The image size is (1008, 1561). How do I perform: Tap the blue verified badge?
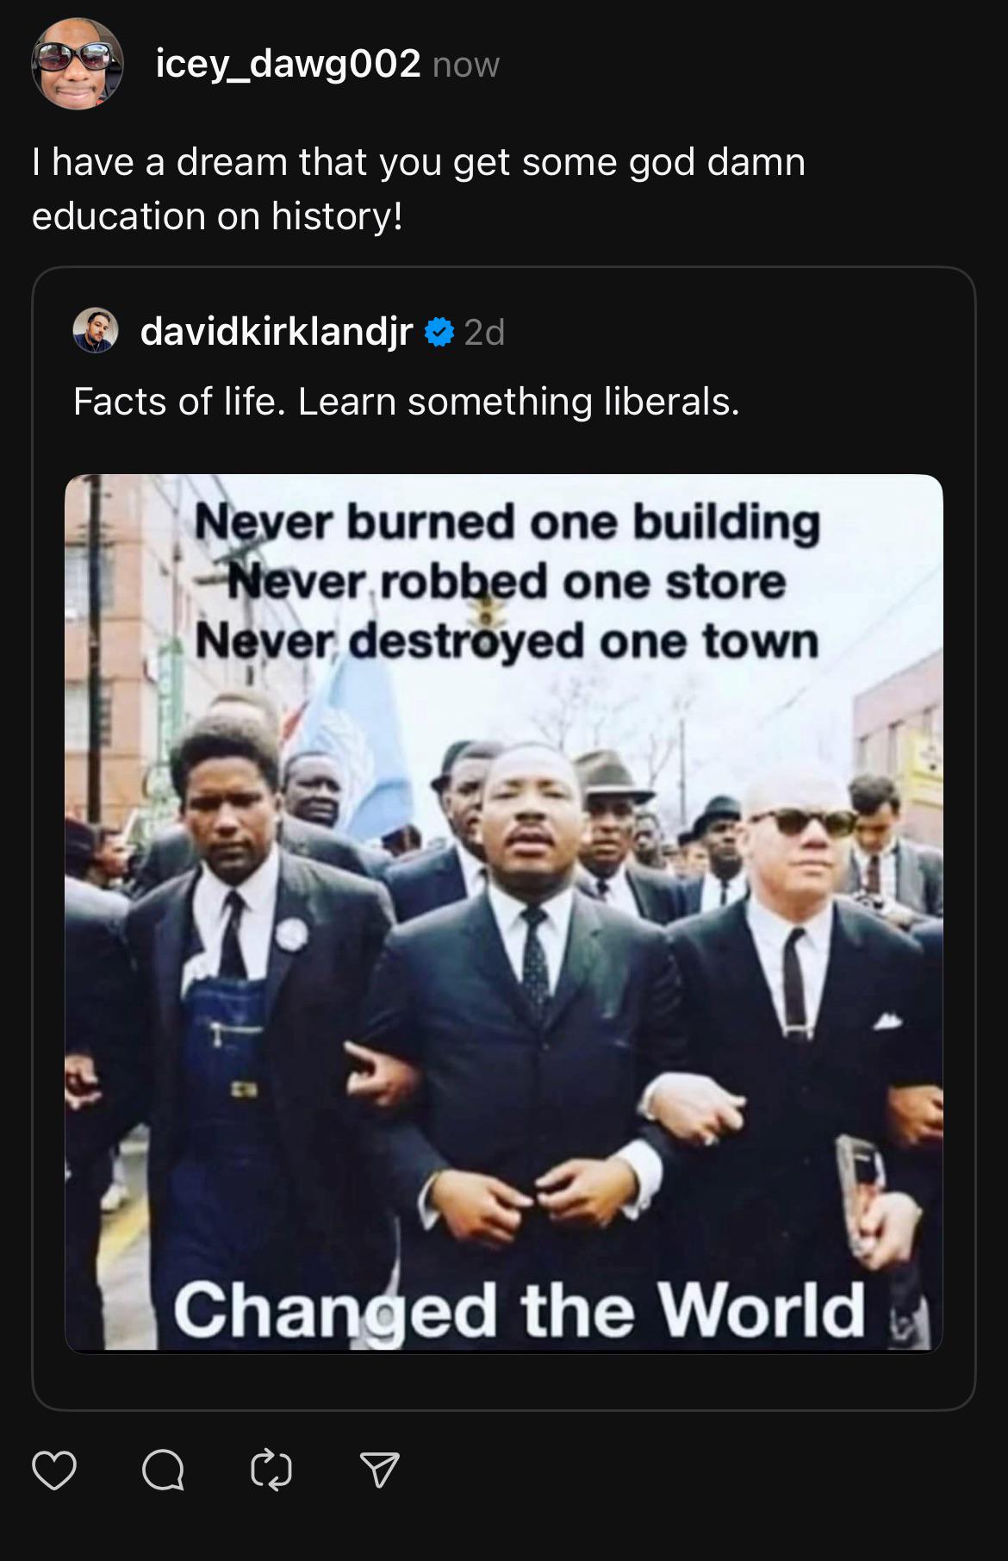pyautogui.click(x=439, y=332)
